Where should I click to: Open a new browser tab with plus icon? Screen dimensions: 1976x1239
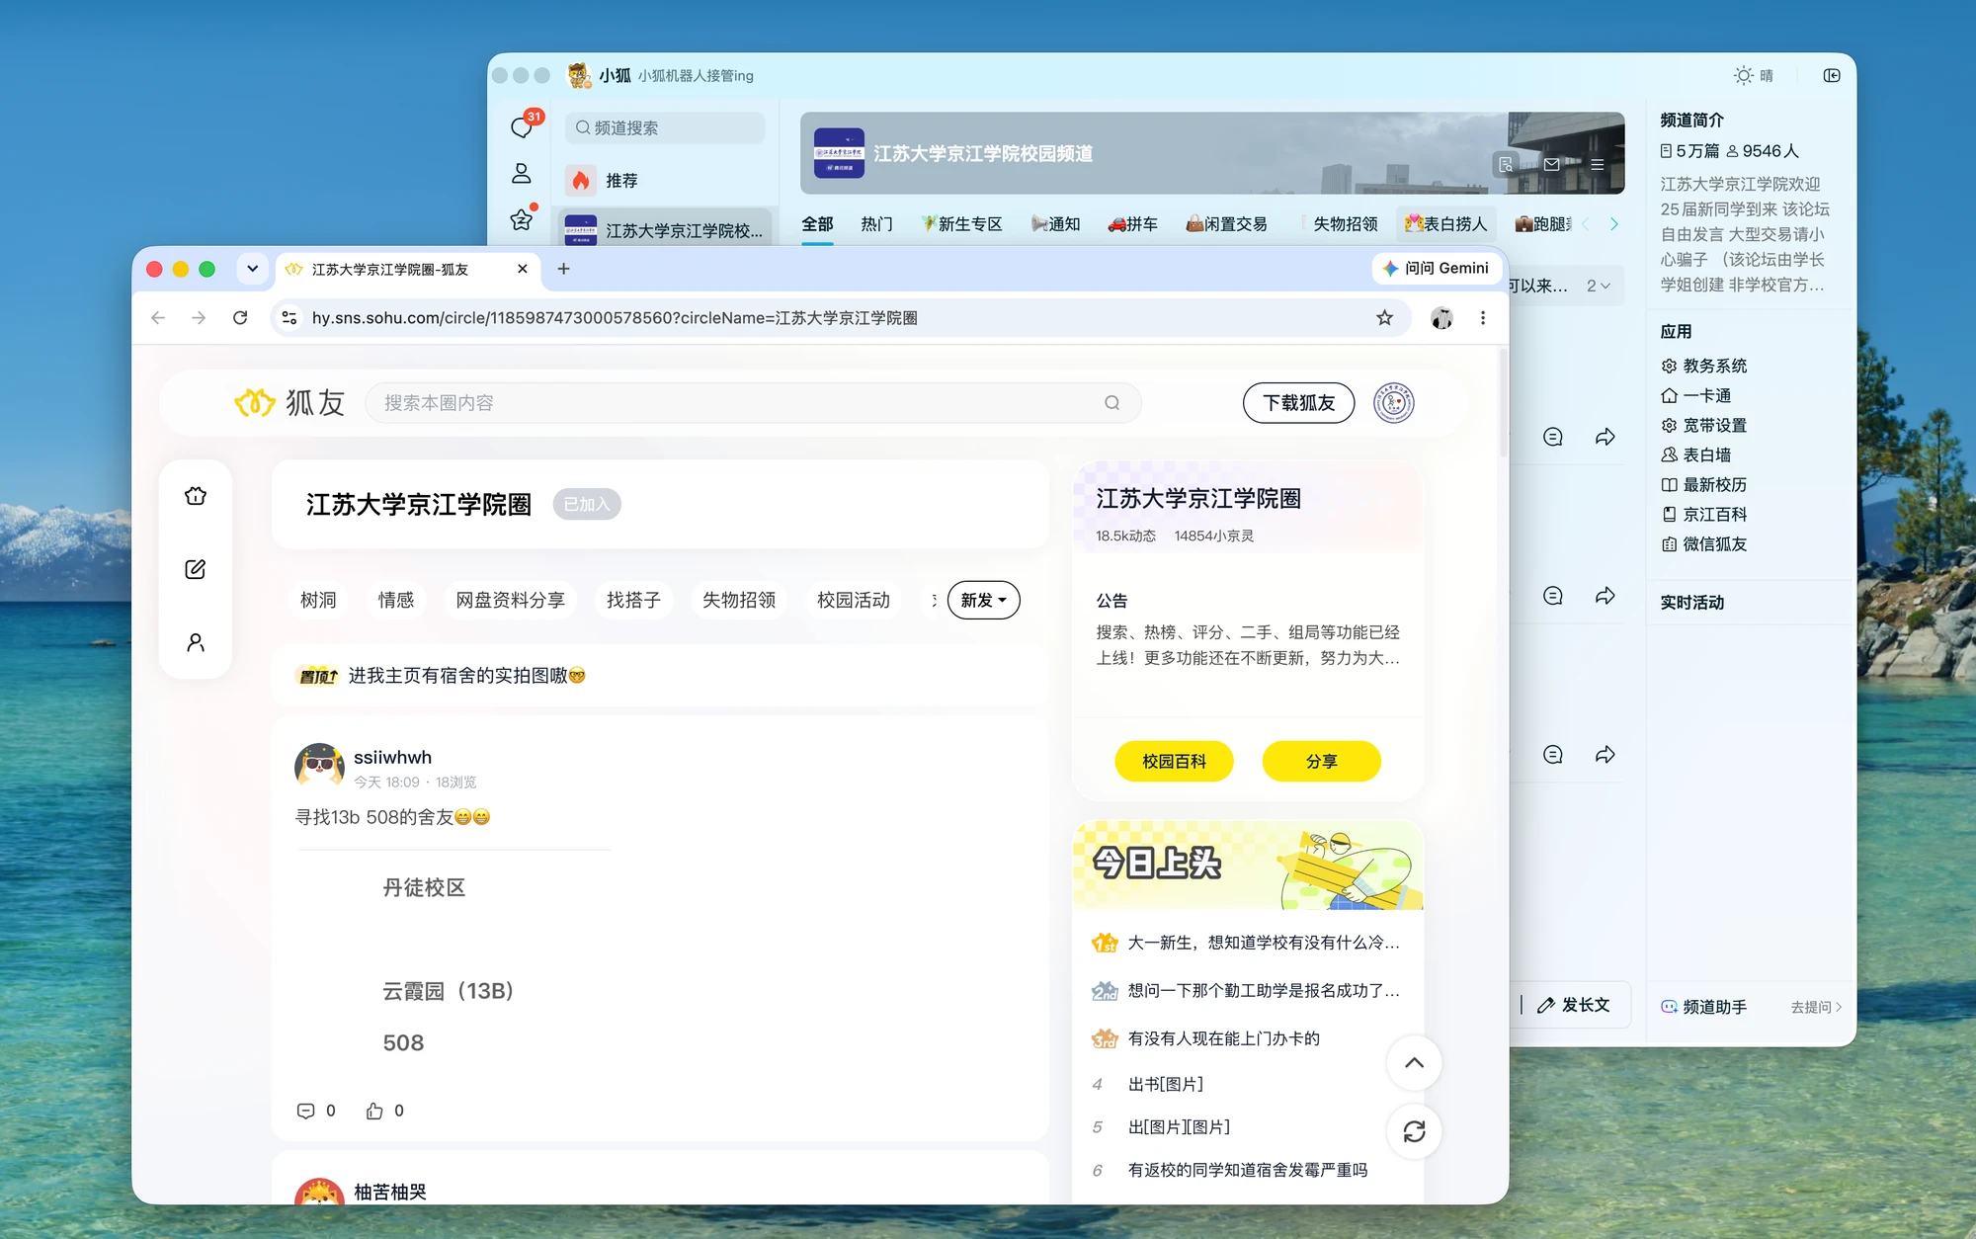(x=563, y=269)
